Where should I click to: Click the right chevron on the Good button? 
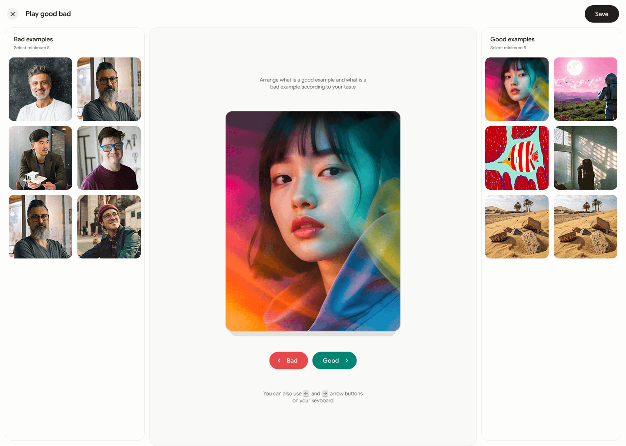click(x=347, y=361)
